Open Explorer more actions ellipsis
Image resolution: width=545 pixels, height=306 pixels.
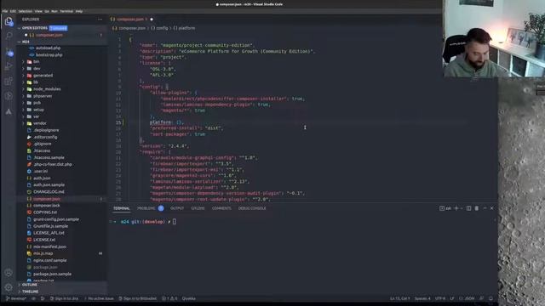(x=100, y=20)
